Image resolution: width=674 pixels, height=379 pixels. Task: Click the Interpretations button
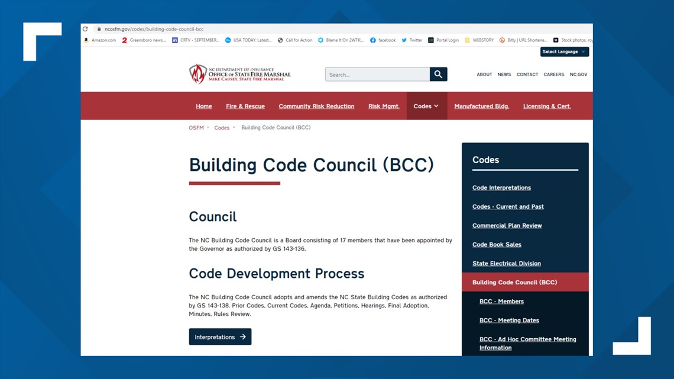click(220, 337)
